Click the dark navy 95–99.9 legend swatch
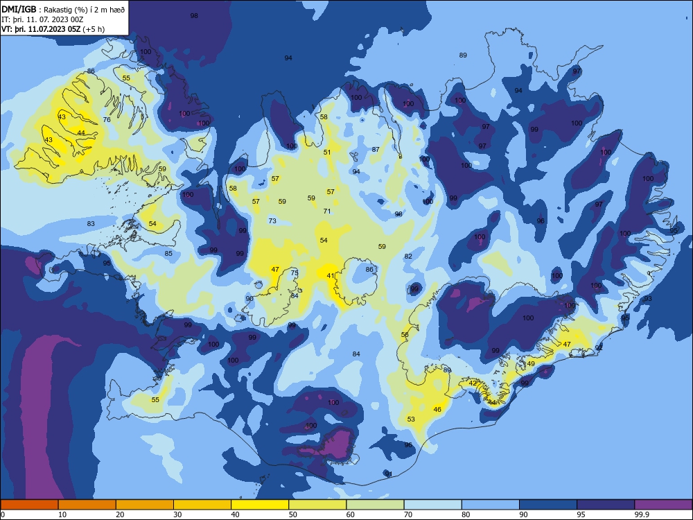Image resolution: width=693 pixels, height=520 pixels. coord(606,505)
